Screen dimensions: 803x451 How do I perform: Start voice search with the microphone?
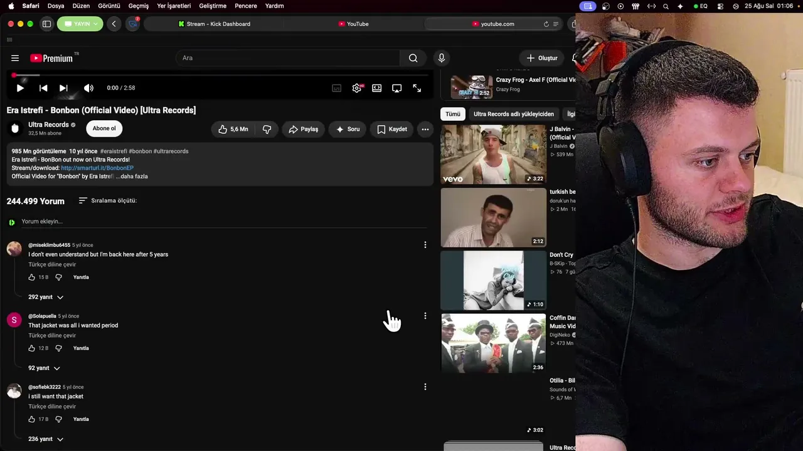pos(442,58)
